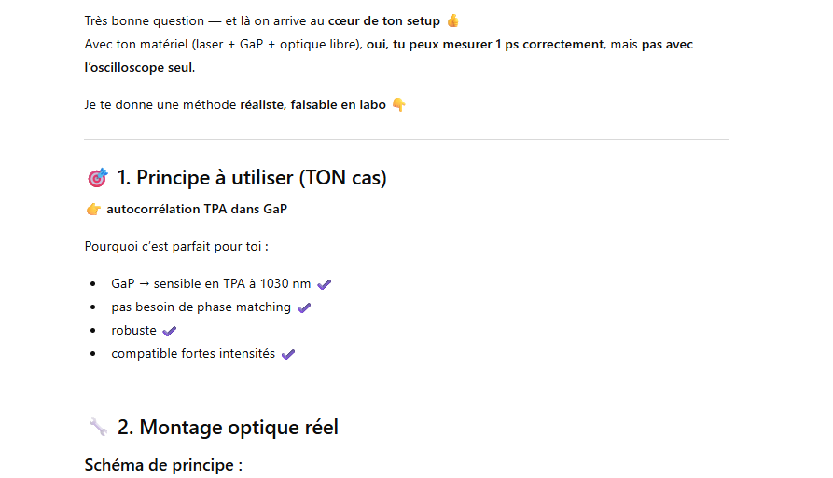The image size is (833, 478).
Task: Click the bold phrase 'l'oscilloscope seul.'
Action: tap(140, 67)
